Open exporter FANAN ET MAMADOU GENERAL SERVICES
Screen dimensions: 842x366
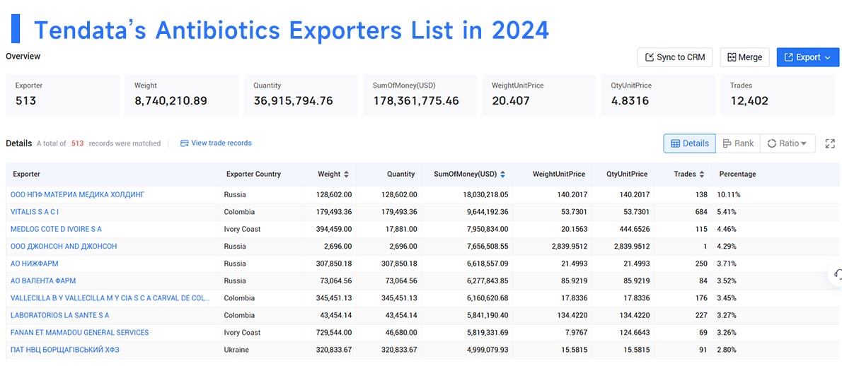click(79, 332)
